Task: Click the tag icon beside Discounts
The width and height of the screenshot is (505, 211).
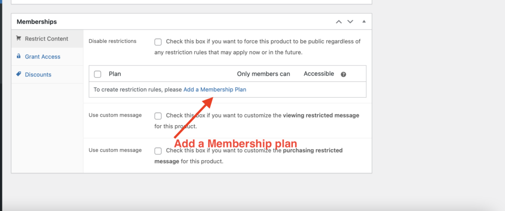Action: tap(19, 74)
